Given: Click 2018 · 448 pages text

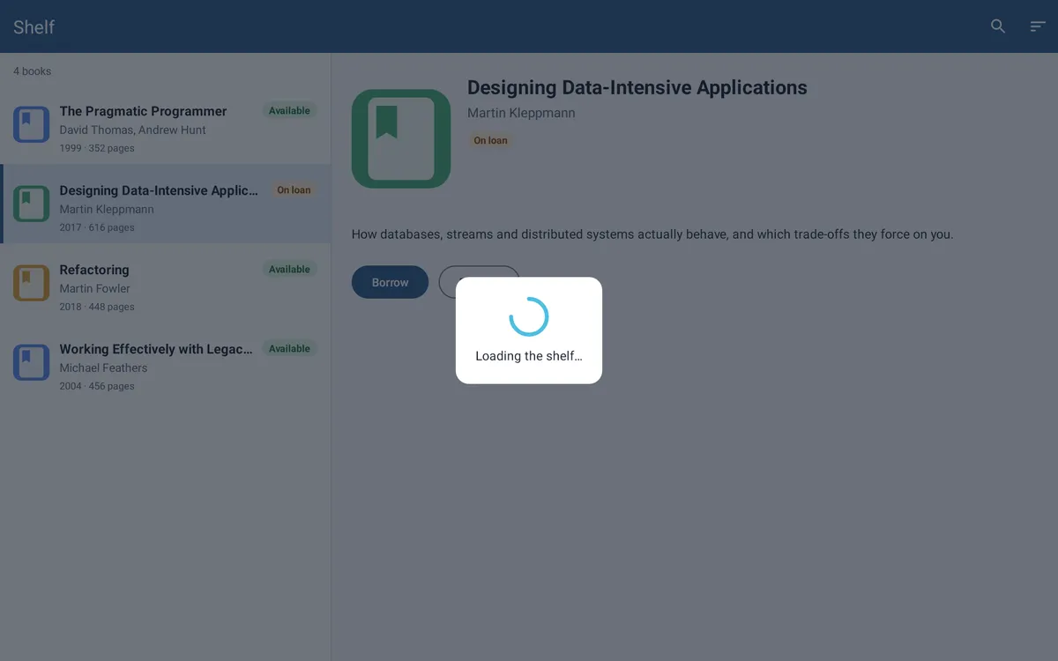Looking at the screenshot, I should point(97,307).
